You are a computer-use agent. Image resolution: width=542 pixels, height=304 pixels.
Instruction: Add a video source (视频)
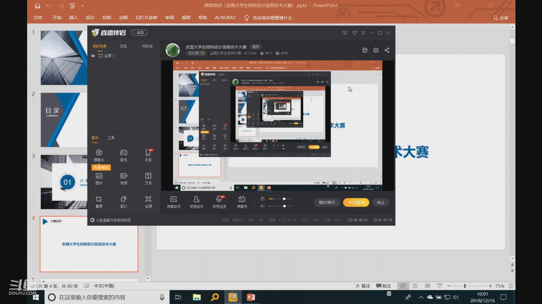tap(123, 179)
